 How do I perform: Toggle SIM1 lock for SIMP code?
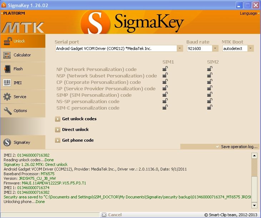point(165,95)
